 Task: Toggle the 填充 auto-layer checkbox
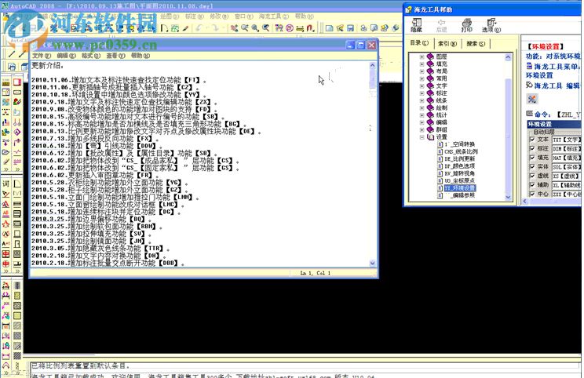[x=532, y=158]
